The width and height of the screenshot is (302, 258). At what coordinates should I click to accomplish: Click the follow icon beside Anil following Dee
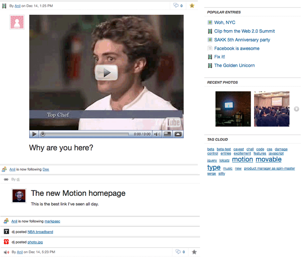click(4, 169)
